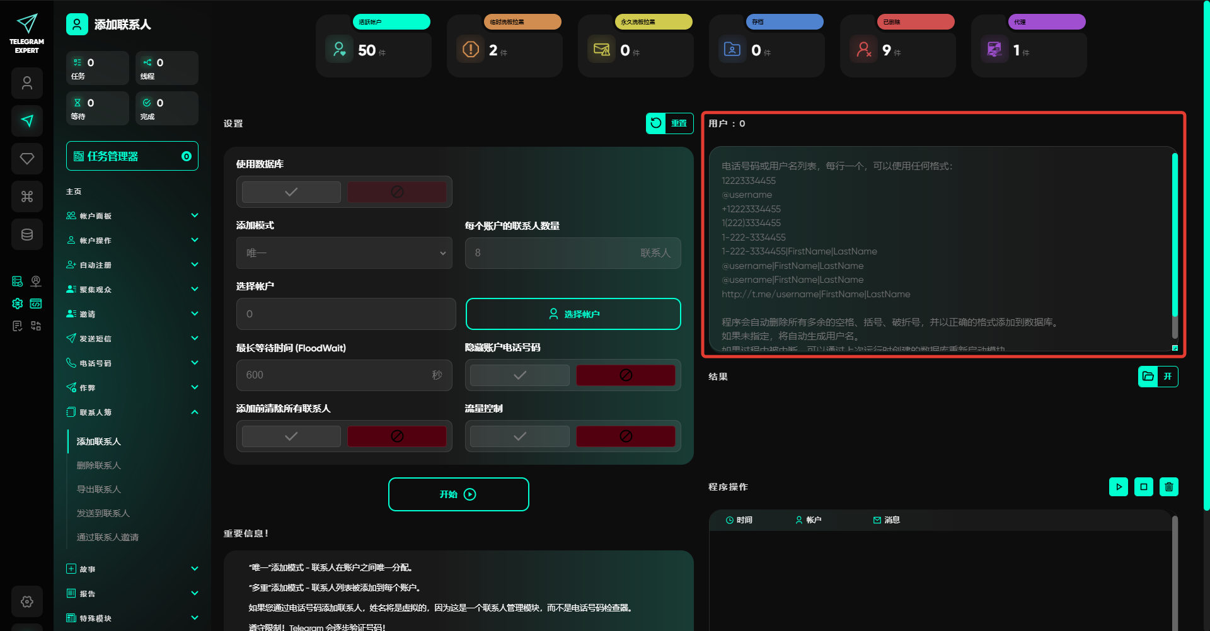This screenshot has width=1210, height=631.
Task: Click the command-key icon in left sidebar
Action: 27,196
